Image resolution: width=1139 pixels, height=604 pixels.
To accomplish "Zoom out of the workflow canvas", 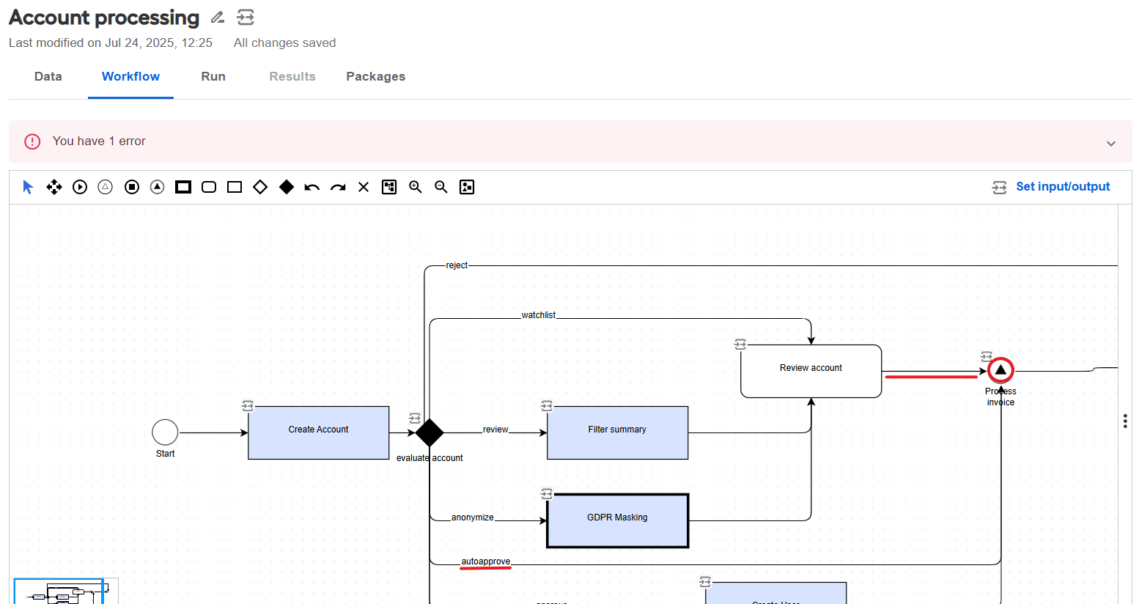I will point(441,187).
